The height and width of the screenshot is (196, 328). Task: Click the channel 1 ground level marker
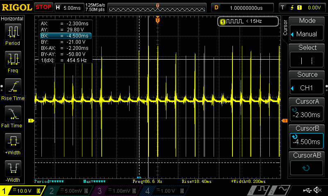31,120
